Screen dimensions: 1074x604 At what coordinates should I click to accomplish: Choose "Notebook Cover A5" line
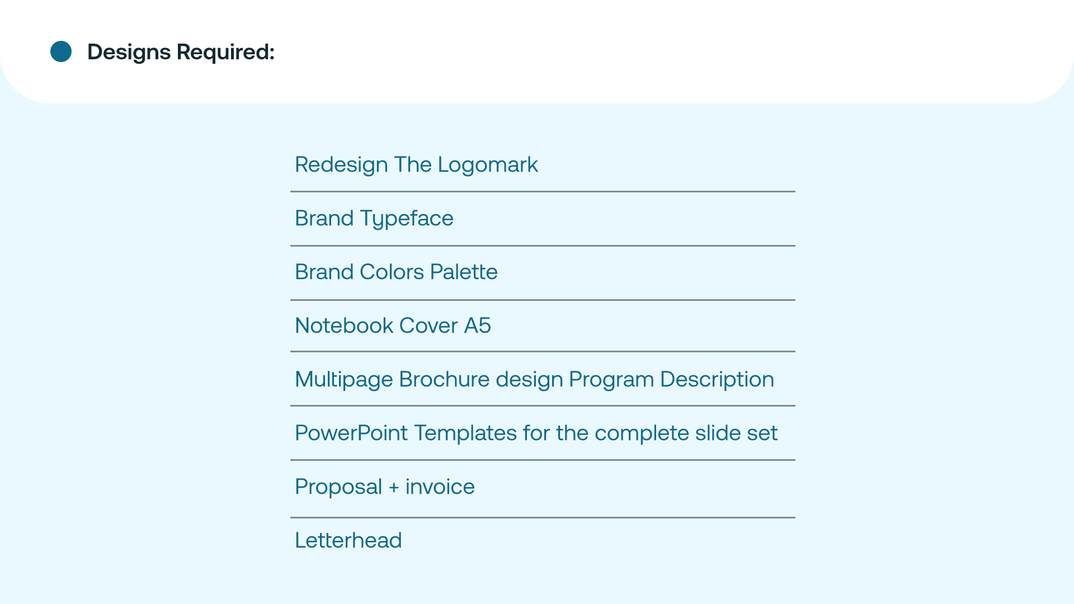pos(393,325)
